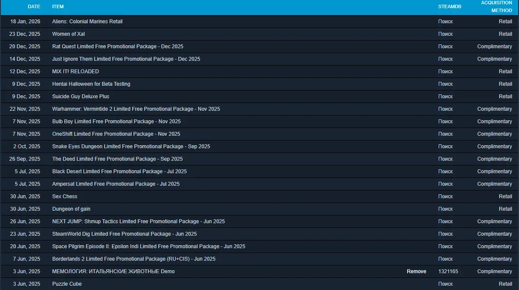Screen dimensions: 519x290
Task: Click SteamDB search link for Rat Quest package
Action: tap(445, 47)
